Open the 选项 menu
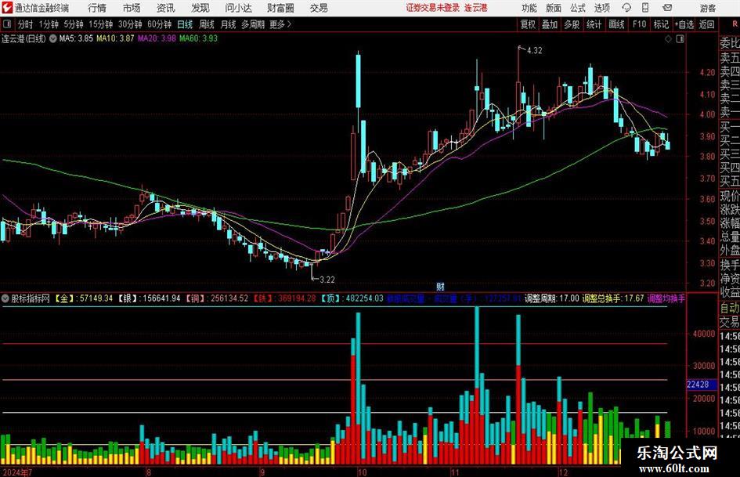 coord(601,8)
